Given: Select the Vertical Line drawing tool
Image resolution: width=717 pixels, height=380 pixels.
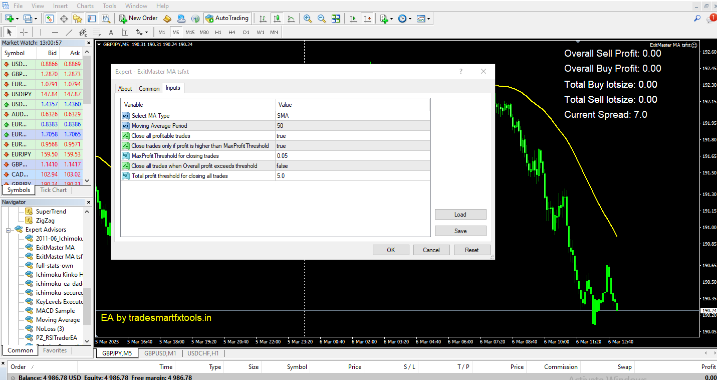Looking at the screenshot, I should [x=41, y=32].
